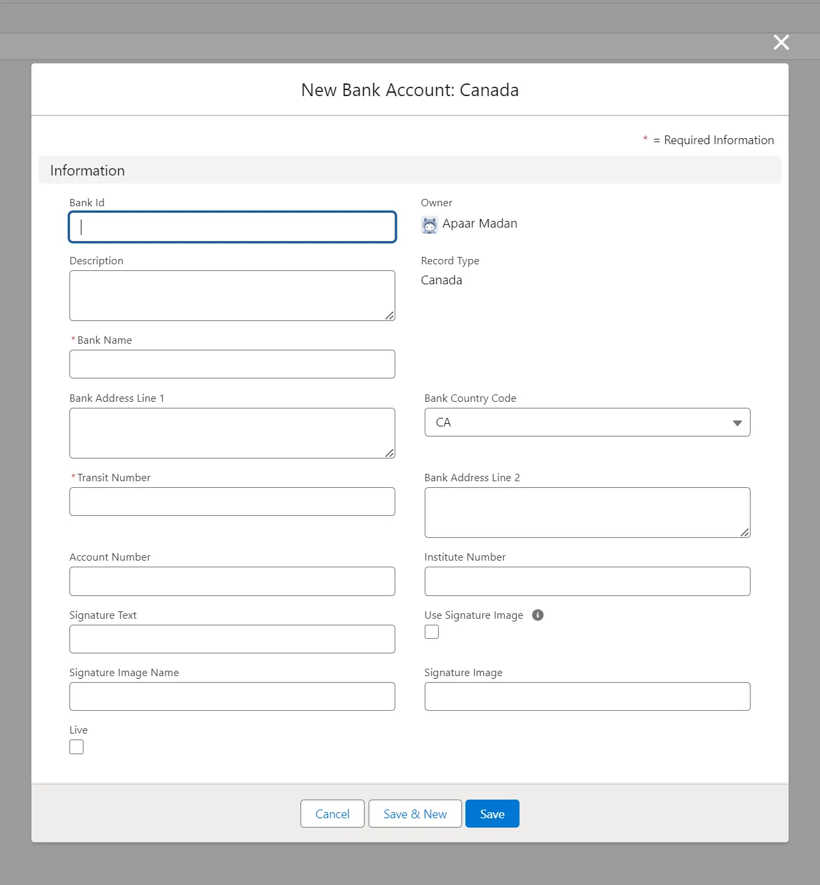Enable the Use Signature Image checkbox
The image size is (820, 885).
432,632
